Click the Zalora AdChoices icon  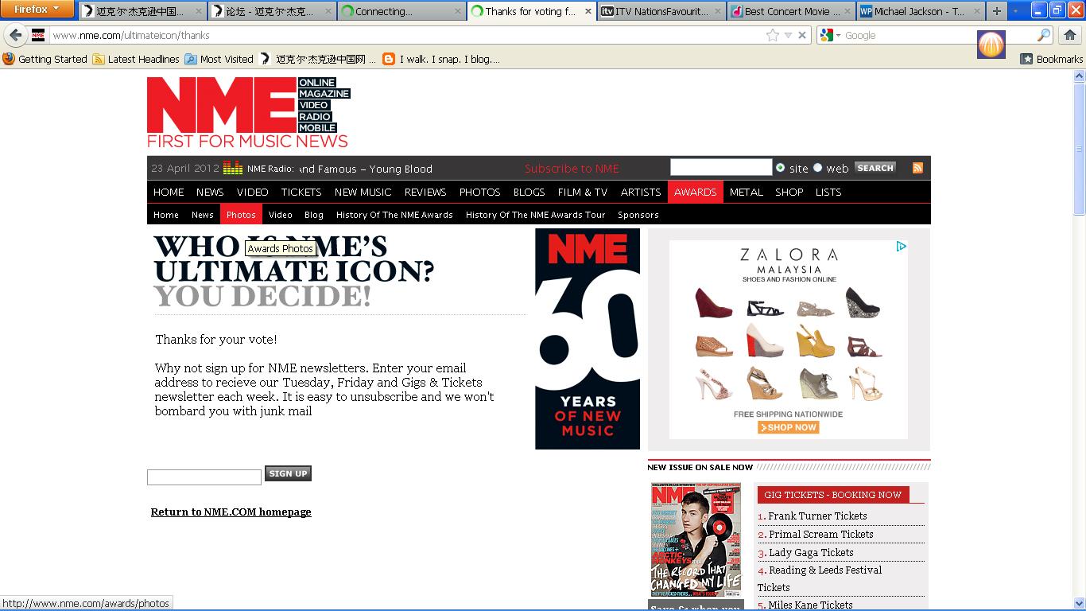click(x=902, y=247)
